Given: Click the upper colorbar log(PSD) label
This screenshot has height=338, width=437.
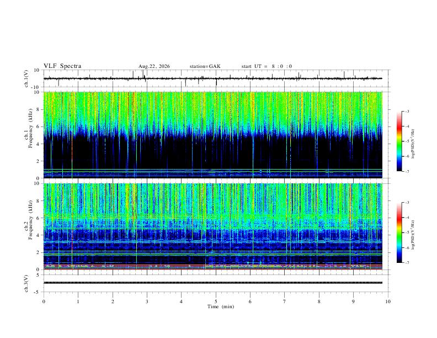Looking at the screenshot, I should pyautogui.click(x=413, y=144).
